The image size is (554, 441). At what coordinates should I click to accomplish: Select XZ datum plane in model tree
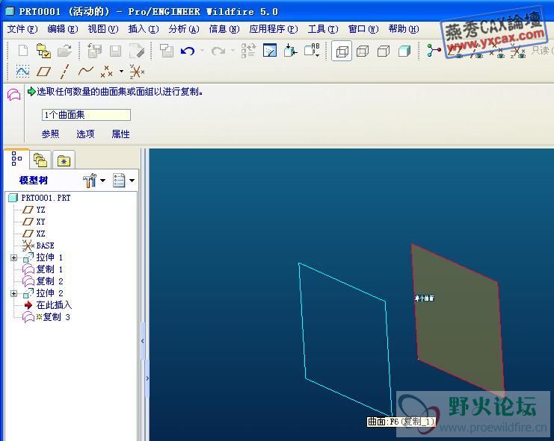(34, 234)
